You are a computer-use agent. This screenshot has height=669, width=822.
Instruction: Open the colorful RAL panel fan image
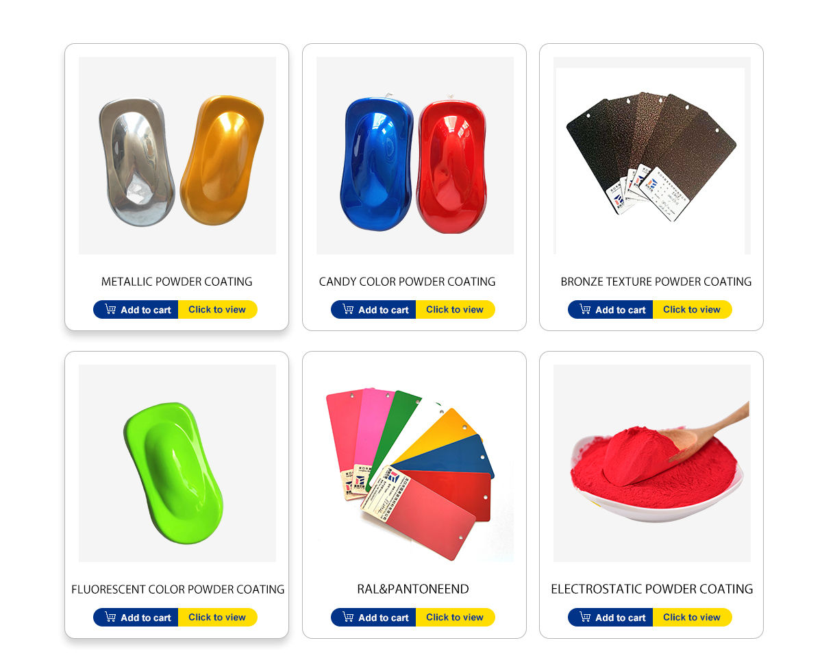415,463
